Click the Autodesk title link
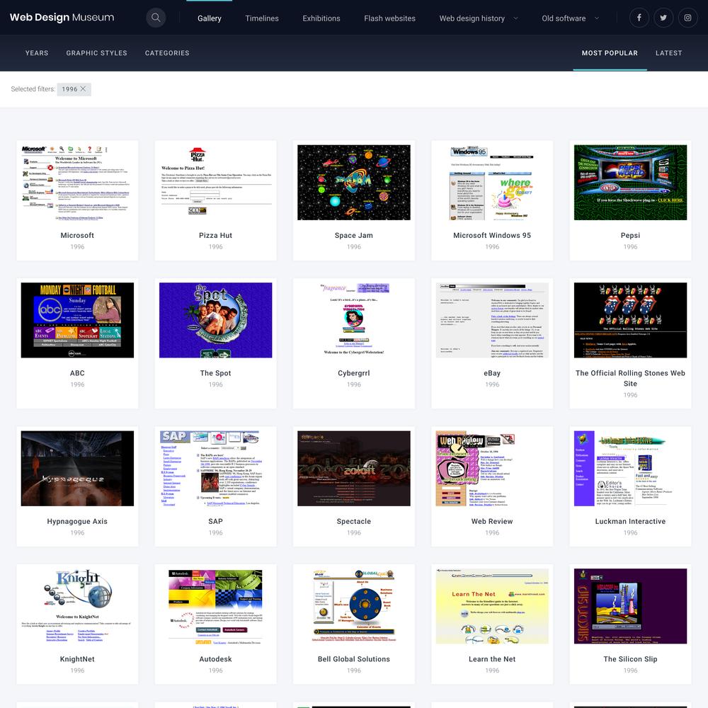Image resolution: width=708 pixels, height=708 pixels. [216, 658]
